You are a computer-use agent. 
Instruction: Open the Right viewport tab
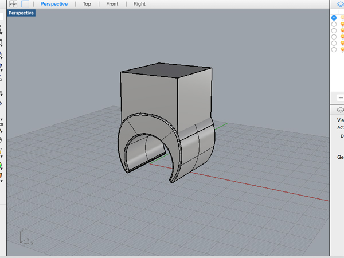pos(139,4)
